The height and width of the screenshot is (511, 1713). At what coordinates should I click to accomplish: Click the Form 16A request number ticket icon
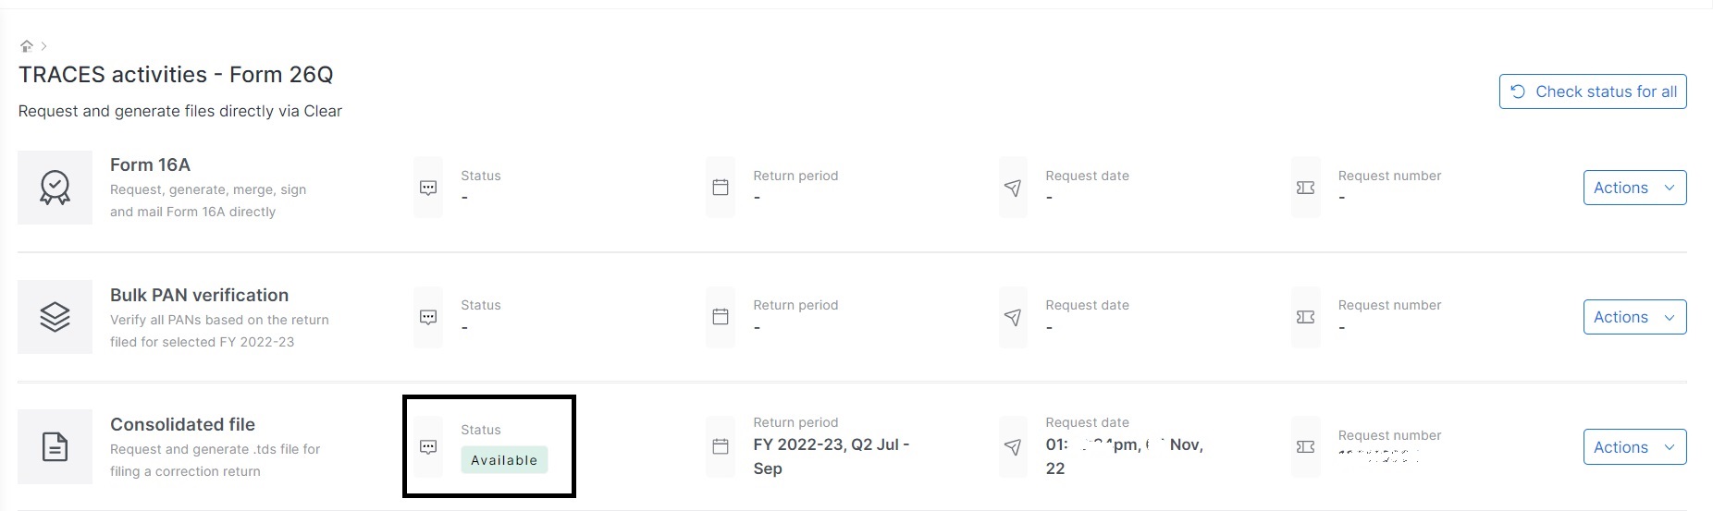[1305, 188]
